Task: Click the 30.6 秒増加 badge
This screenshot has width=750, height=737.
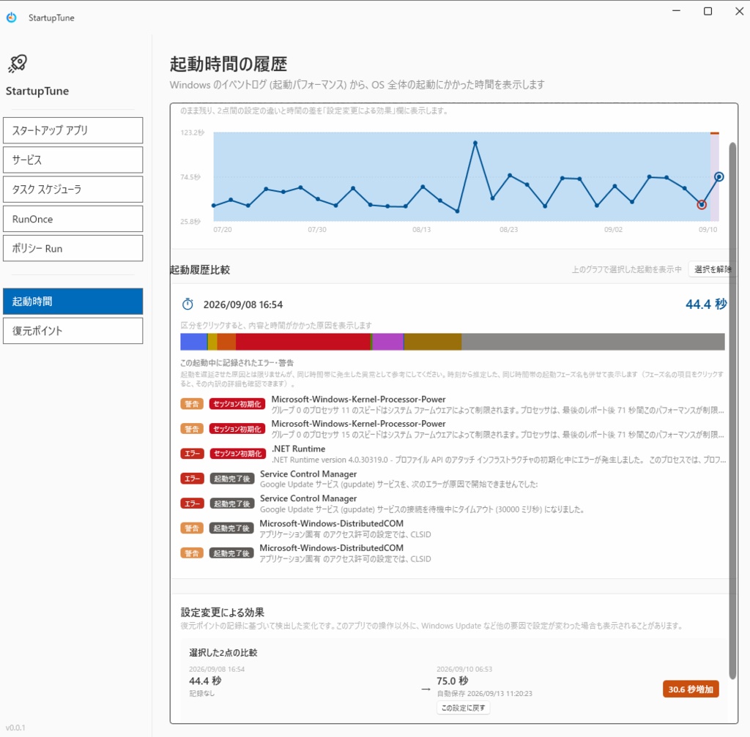Action: point(691,689)
